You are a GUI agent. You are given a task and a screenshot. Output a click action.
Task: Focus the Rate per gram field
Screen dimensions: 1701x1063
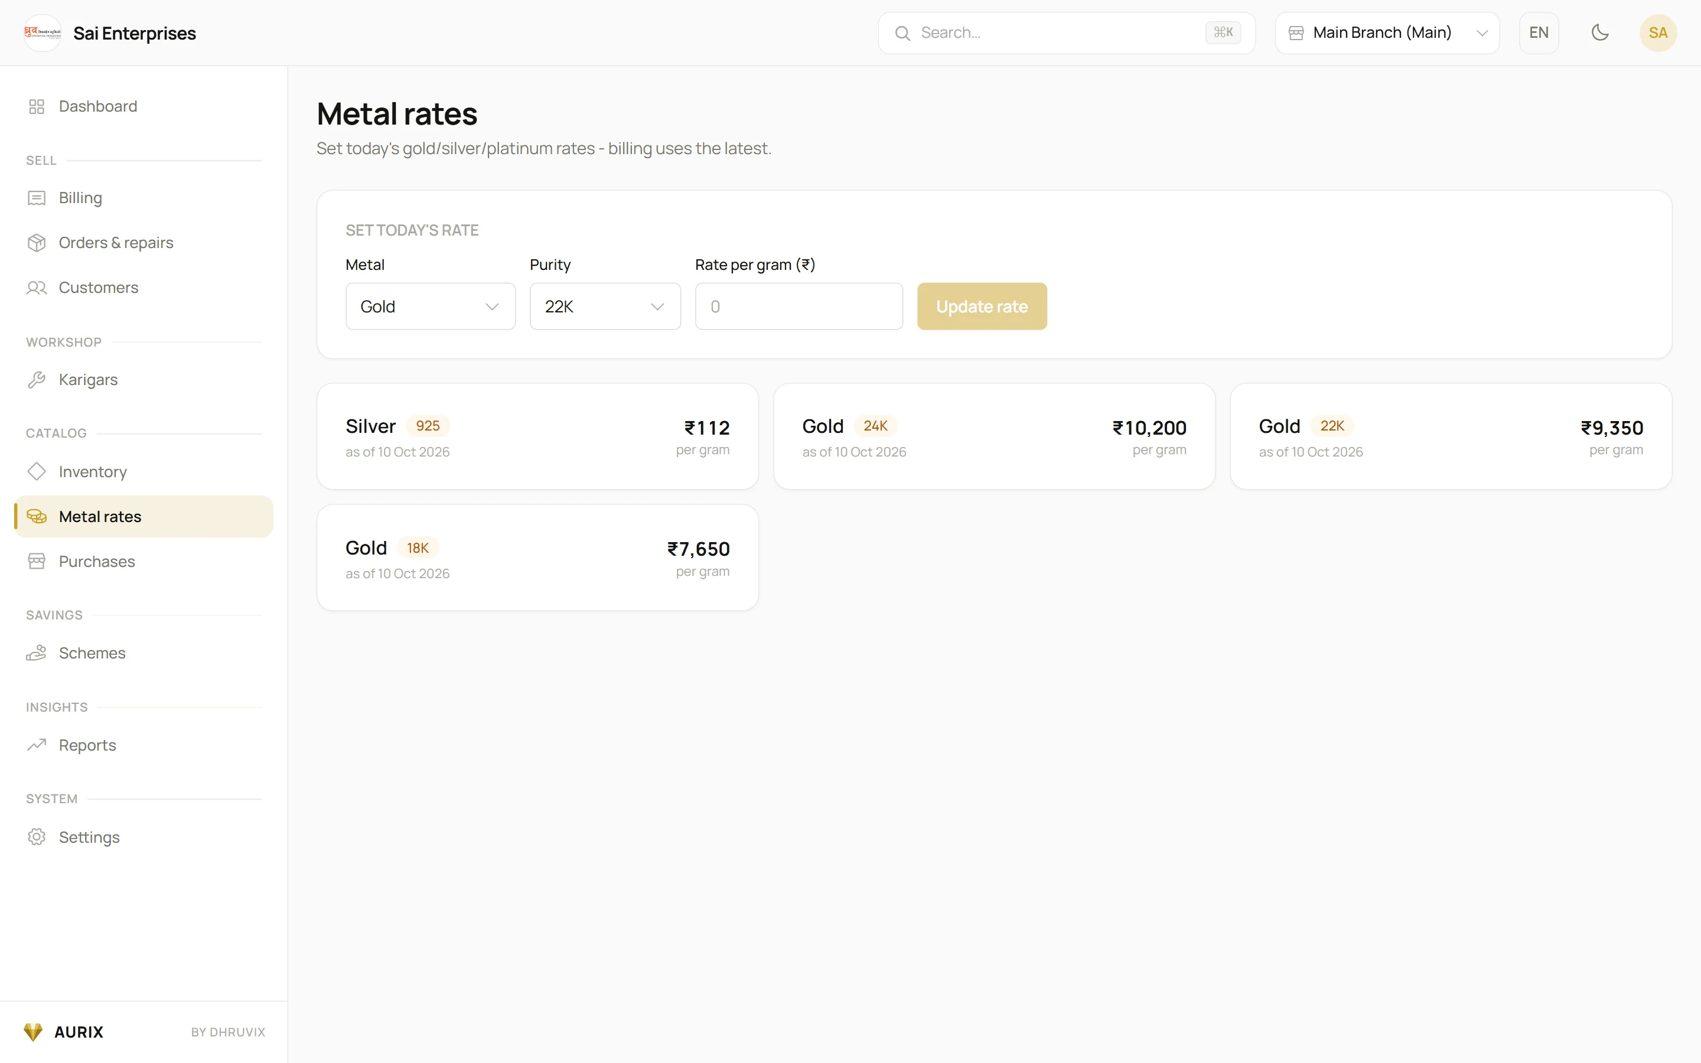[799, 306]
